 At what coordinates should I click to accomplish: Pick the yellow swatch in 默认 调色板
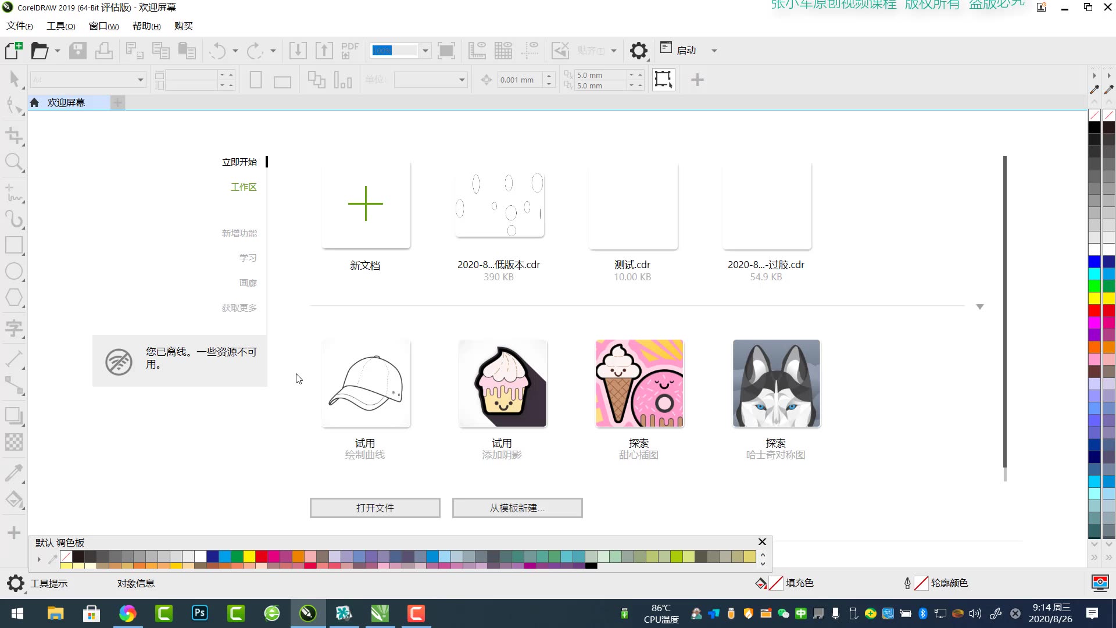(249, 556)
